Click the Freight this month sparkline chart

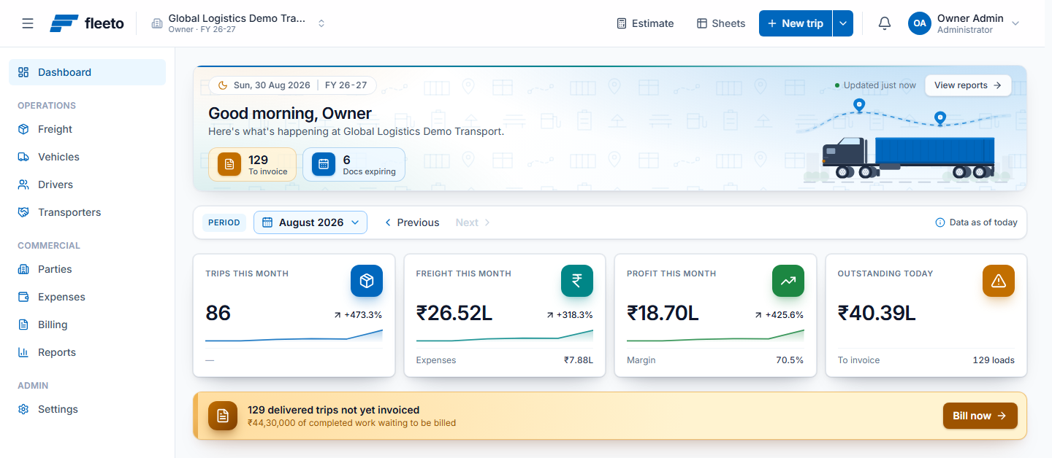coord(505,335)
